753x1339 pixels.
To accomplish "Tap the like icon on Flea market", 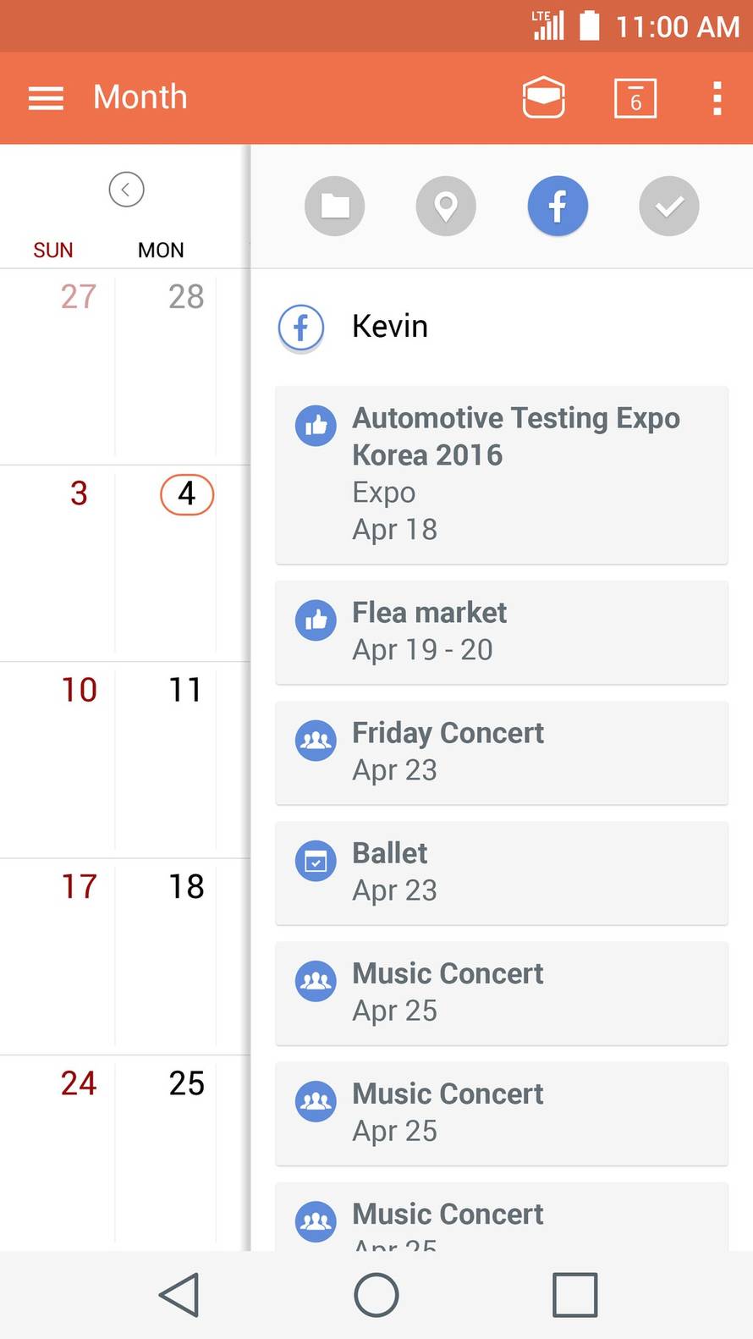I will click(x=316, y=620).
